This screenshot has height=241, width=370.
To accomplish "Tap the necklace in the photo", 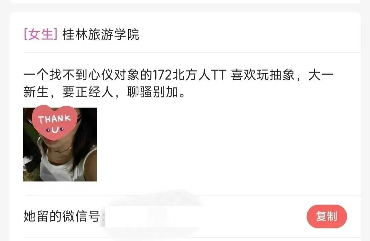I will [x=62, y=150].
